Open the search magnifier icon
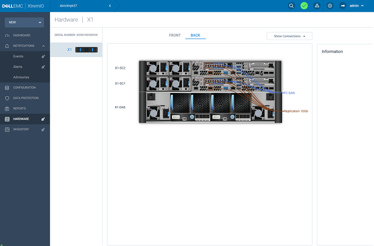Viewport: 374px width, 246px height. point(291,6)
